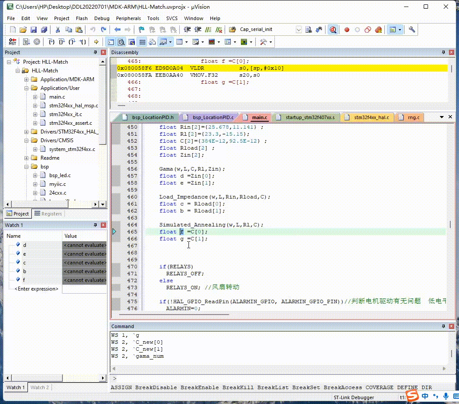Click the Run to Cursor Line icon
The image size is (459, 404).
click(82, 42)
